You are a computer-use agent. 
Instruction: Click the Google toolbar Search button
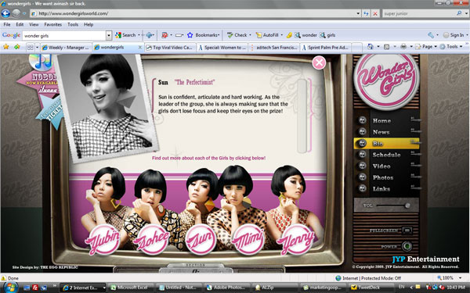coord(126,35)
